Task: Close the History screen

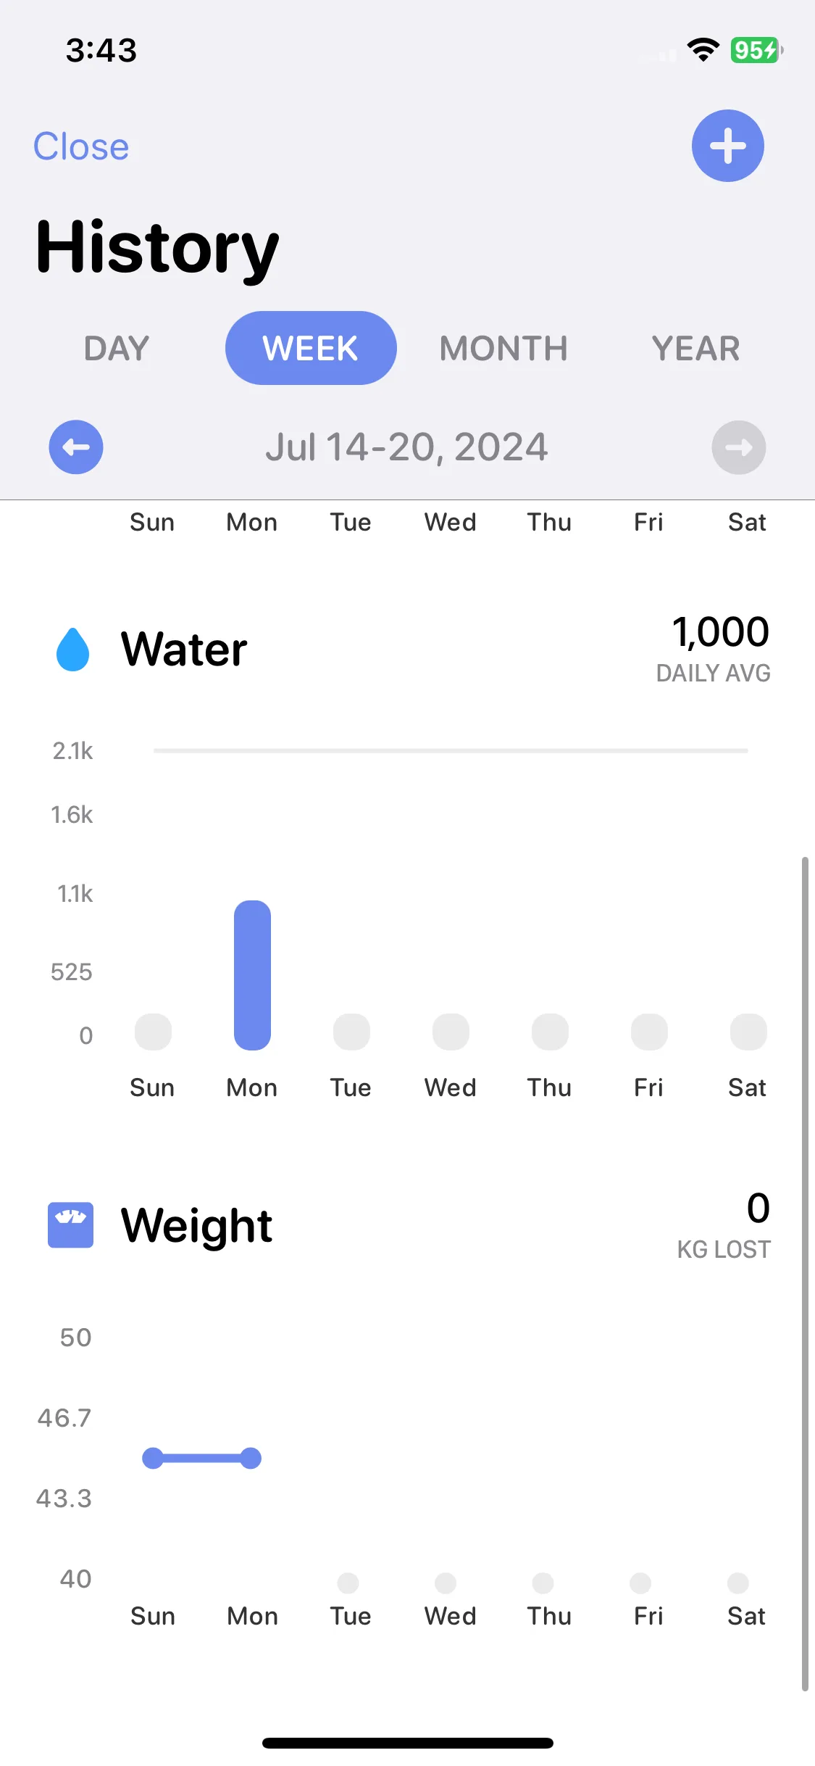Action: 81,146
